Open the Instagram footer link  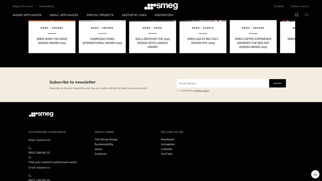pos(168,144)
